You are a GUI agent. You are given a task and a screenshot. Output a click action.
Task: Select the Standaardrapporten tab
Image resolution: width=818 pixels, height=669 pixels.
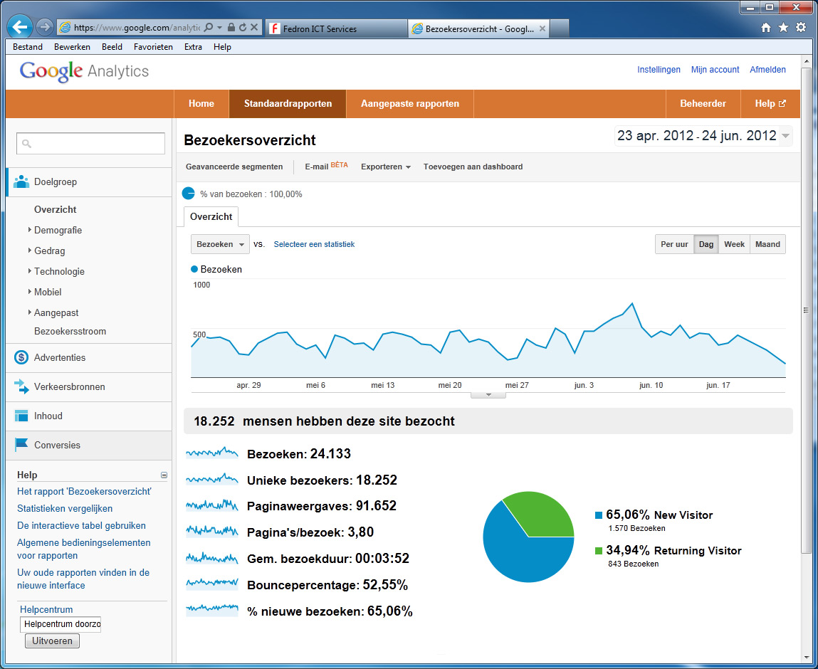click(x=288, y=104)
